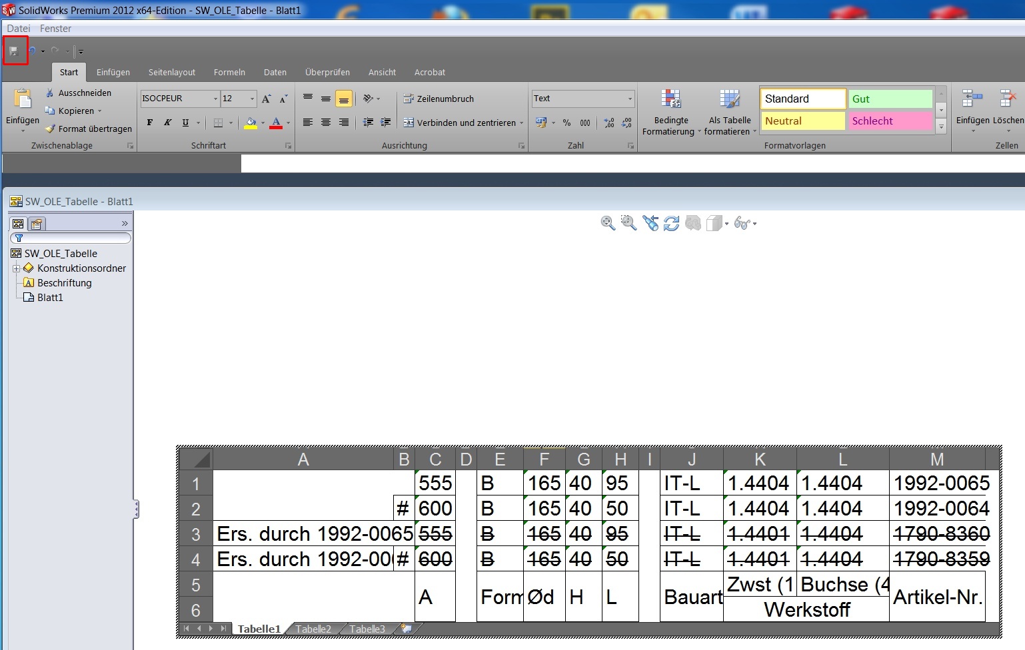Click the Als Tabelle formatieren icon

tap(729, 112)
